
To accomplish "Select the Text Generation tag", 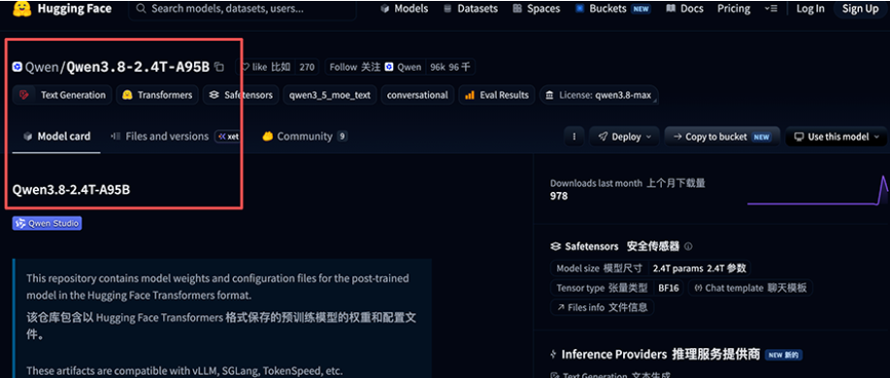I will tap(62, 95).
